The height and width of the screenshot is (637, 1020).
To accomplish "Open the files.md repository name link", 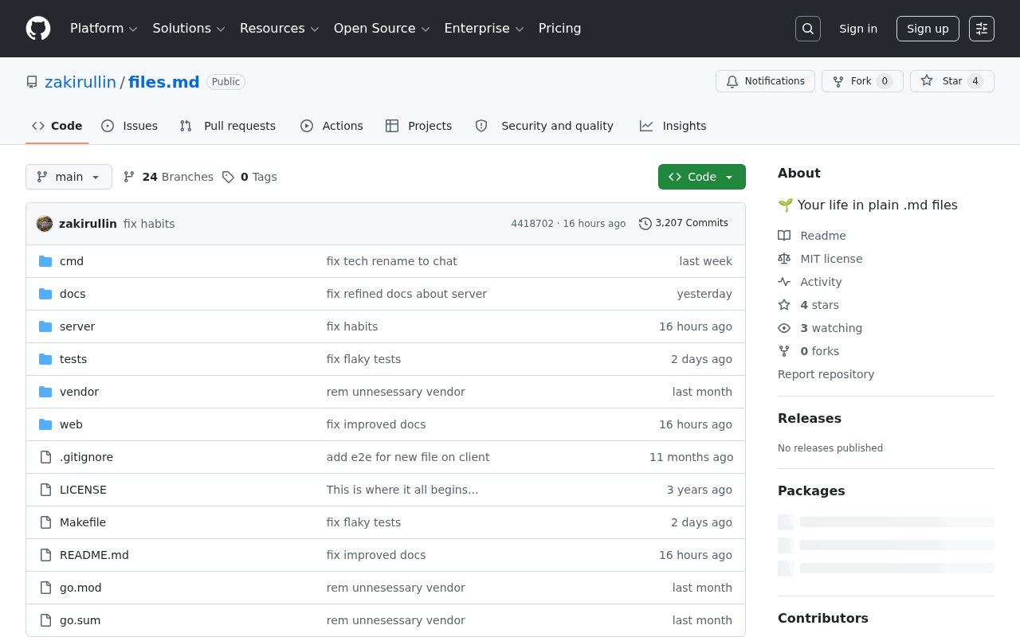I will pos(164,82).
